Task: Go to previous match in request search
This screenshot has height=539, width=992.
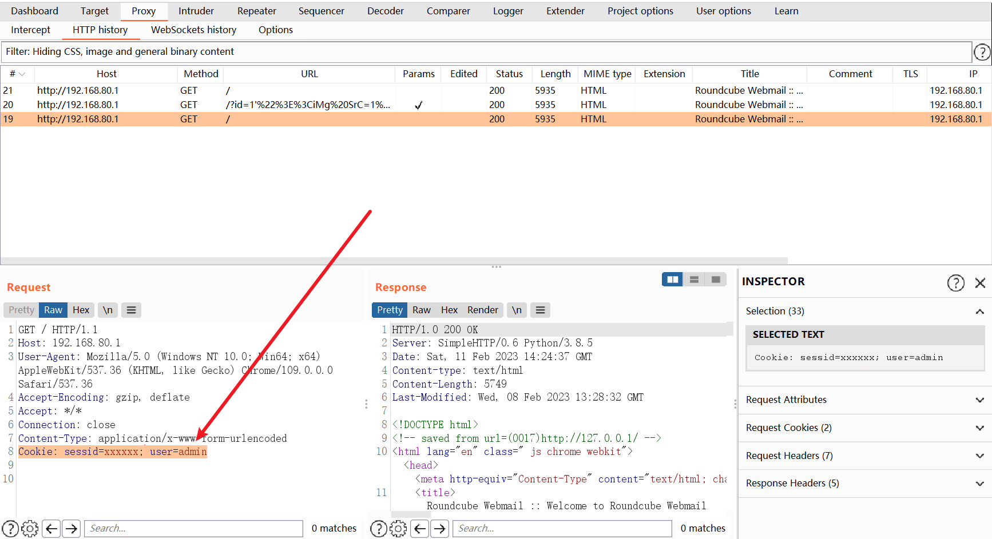Action: point(51,529)
